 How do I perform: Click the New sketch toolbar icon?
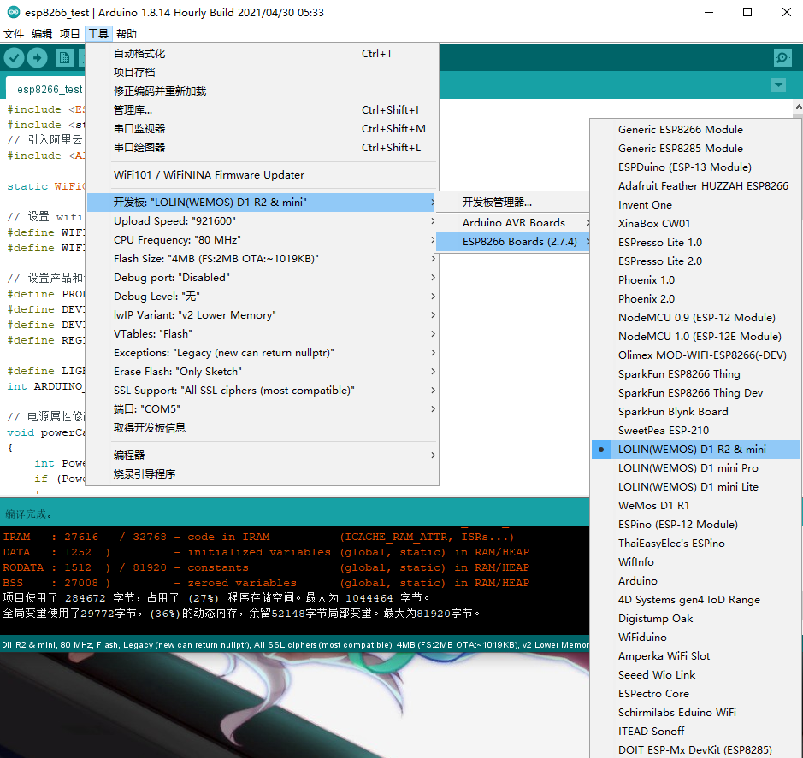point(64,58)
